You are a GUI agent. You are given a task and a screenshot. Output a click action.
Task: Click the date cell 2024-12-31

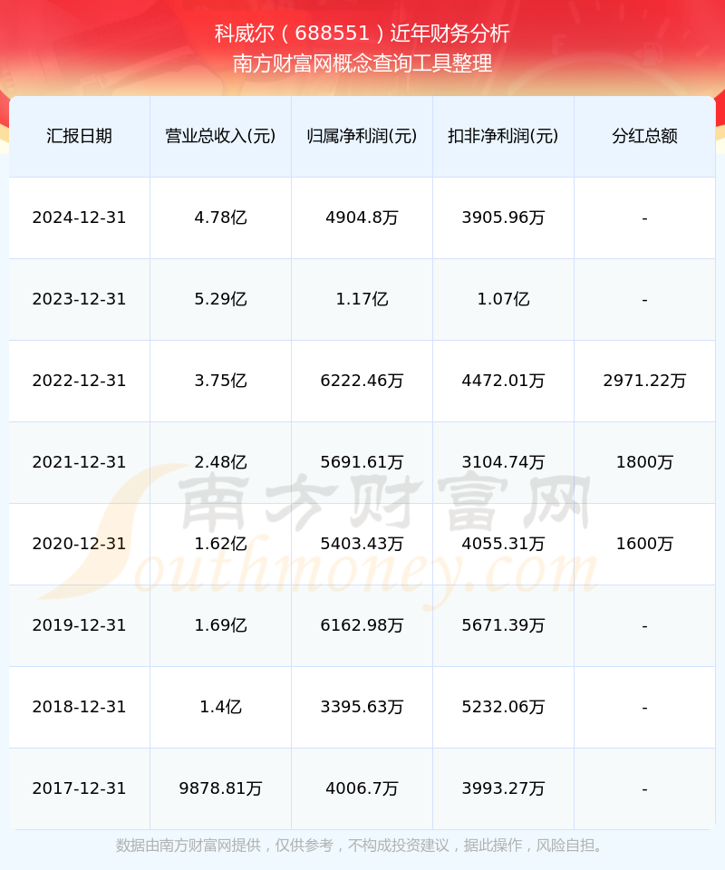[80, 217]
